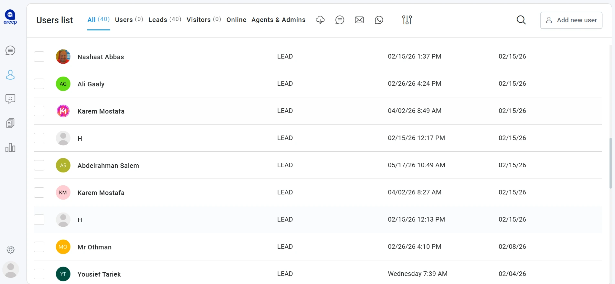Click Mr Othman's orange MO avatar
The height and width of the screenshot is (284, 615).
[x=63, y=247]
